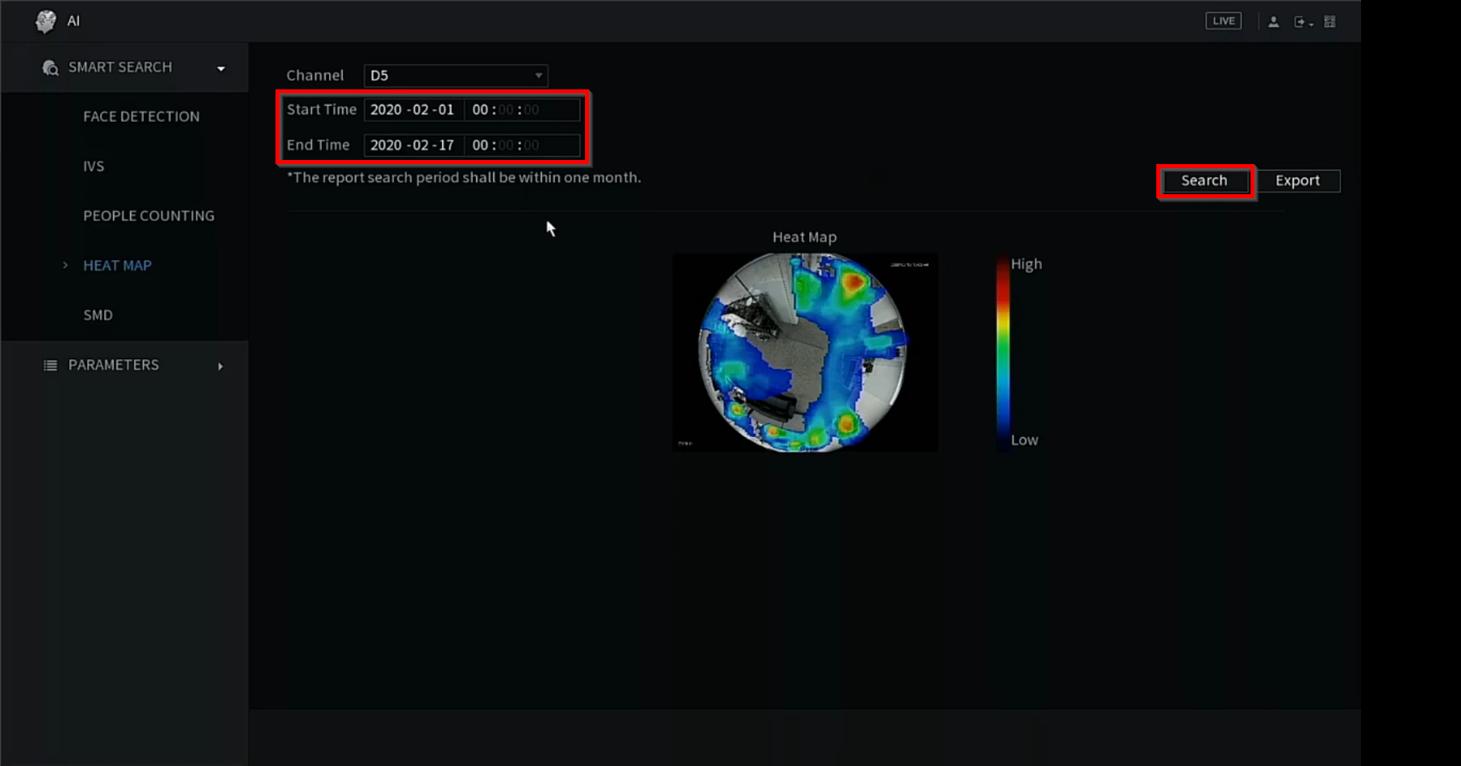Click the 'End Time' label
The height and width of the screenshot is (766, 1461).
pos(318,145)
